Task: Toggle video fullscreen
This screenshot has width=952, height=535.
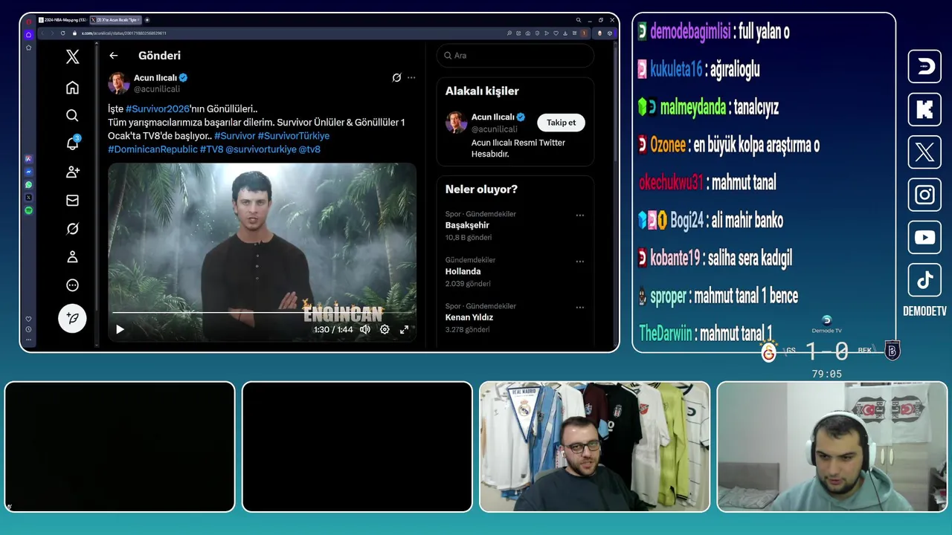Action: tap(404, 329)
